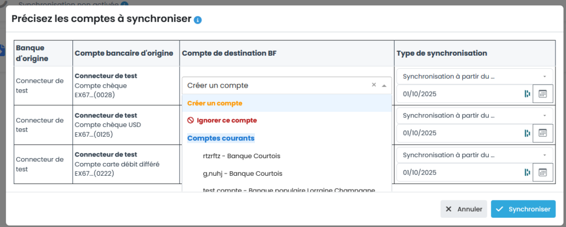Click the green icon in the third date field
The height and width of the screenshot is (227, 566).
click(527, 172)
